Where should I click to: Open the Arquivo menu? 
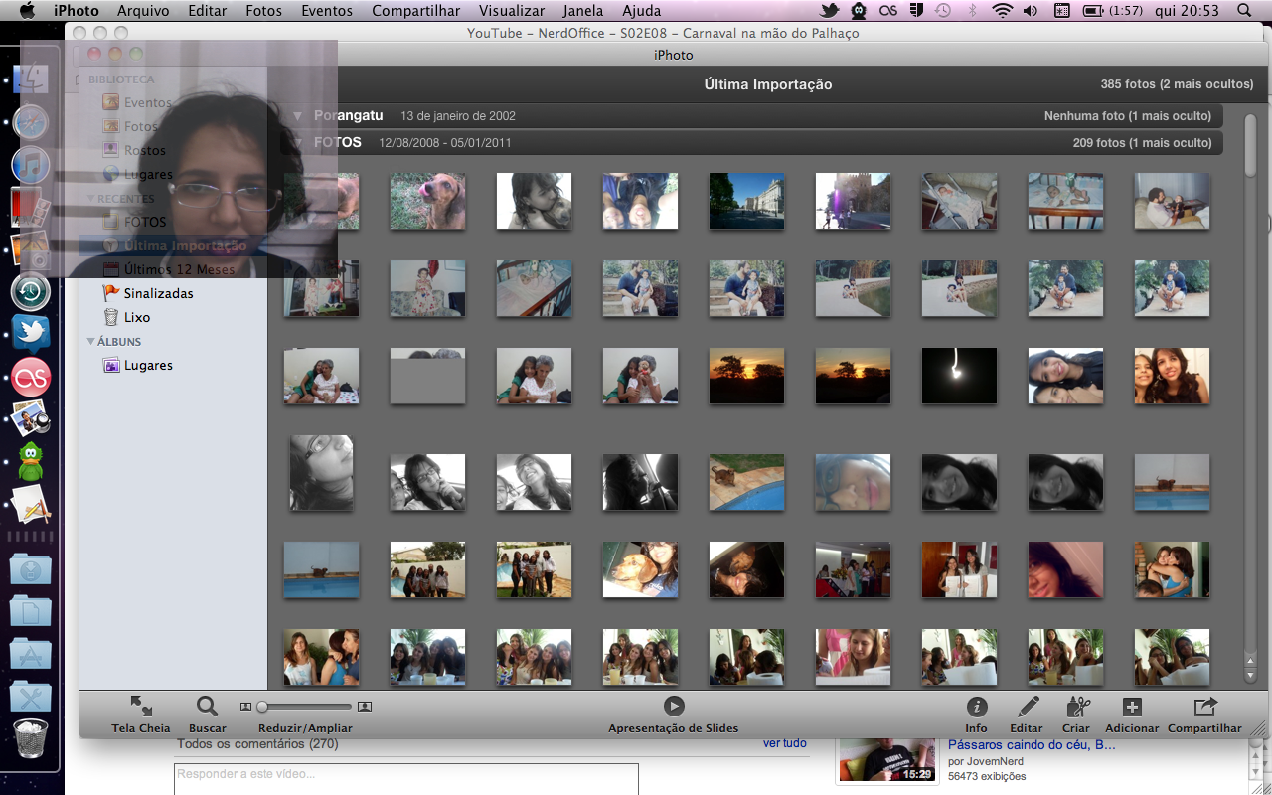pos(143,11)
